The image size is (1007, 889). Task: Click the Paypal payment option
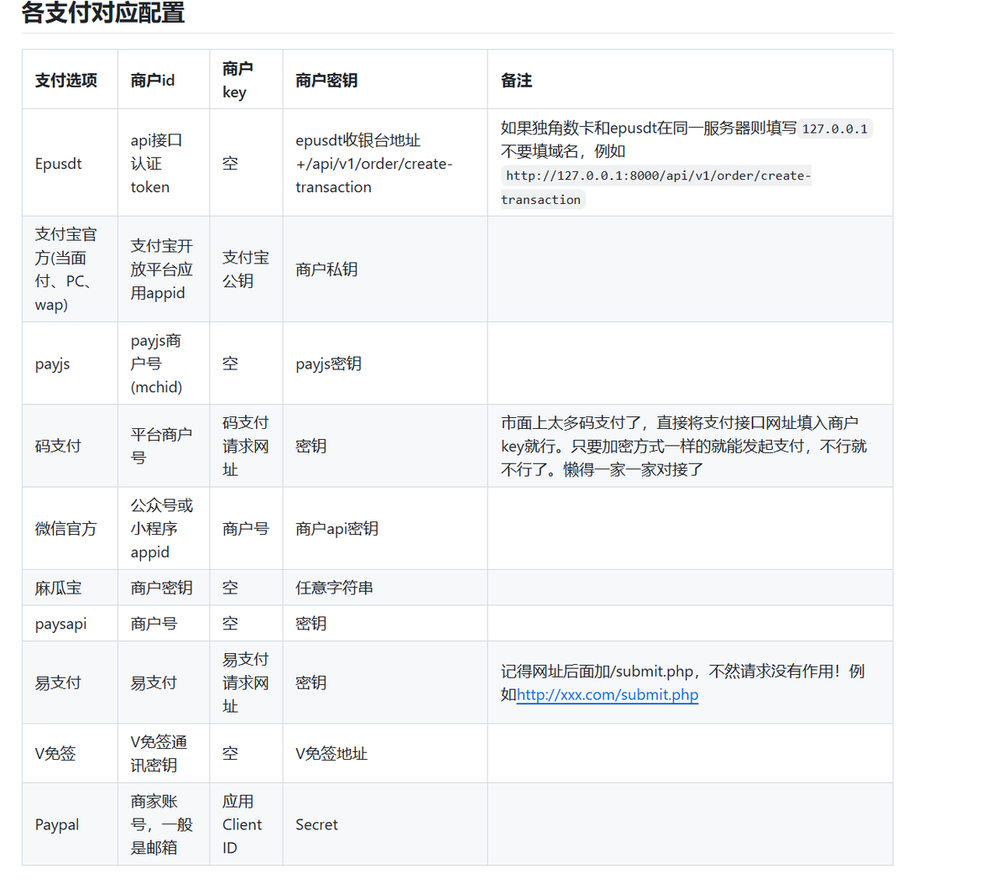tap(56, 824)
